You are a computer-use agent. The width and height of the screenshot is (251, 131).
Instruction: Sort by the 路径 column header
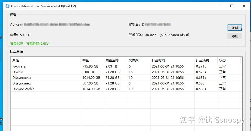tap(46, 60)
